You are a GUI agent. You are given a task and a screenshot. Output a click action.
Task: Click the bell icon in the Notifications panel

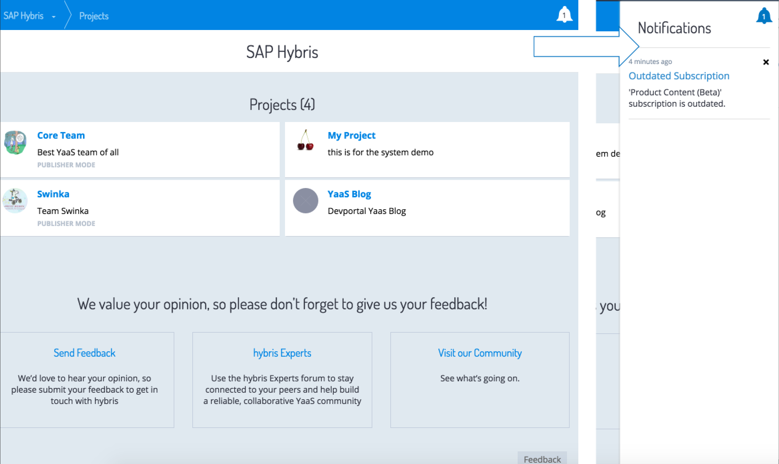pos(764,16)
